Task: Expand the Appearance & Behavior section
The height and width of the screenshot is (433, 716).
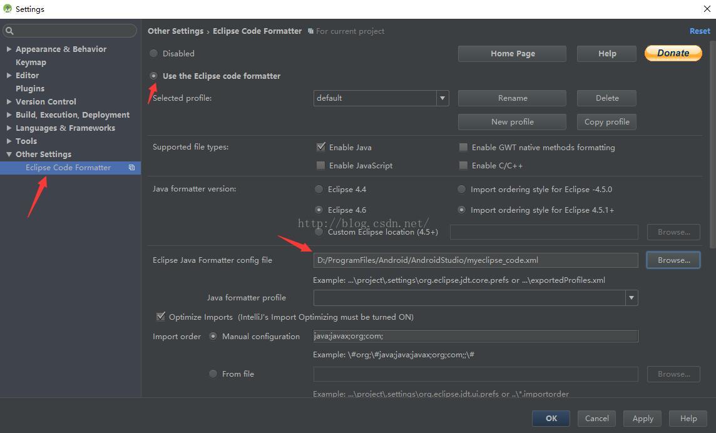Action: (9, 49)
